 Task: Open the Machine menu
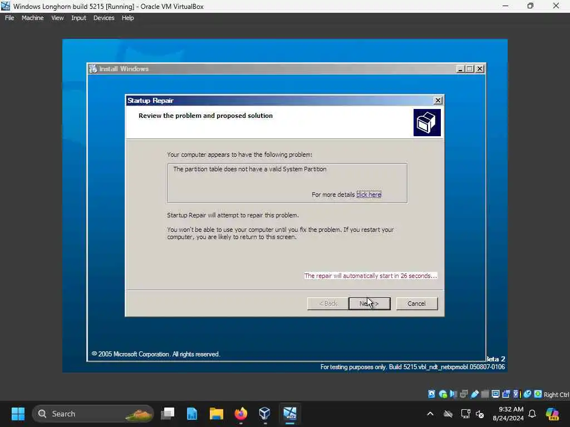[32, 18]
